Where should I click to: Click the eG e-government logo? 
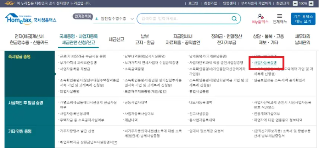10,4
